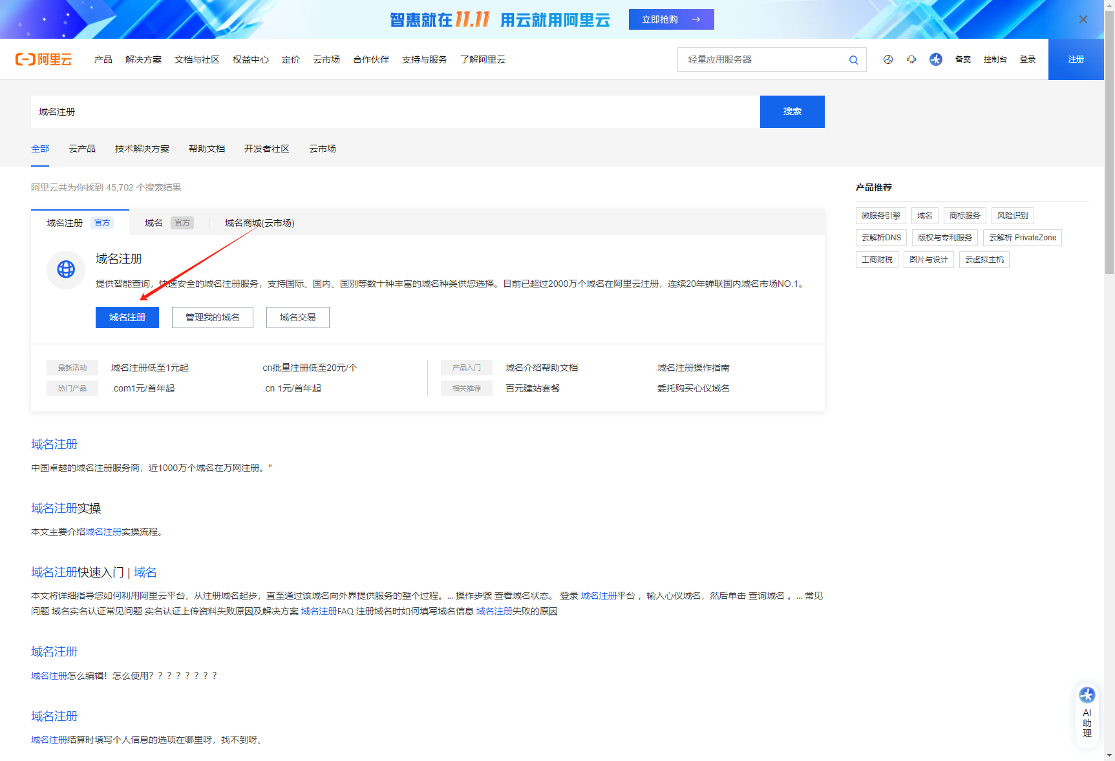Click 登录 link
The height and width of the screenshot is (761, 1115).
pyautogui.click(x=1028, y=59)
